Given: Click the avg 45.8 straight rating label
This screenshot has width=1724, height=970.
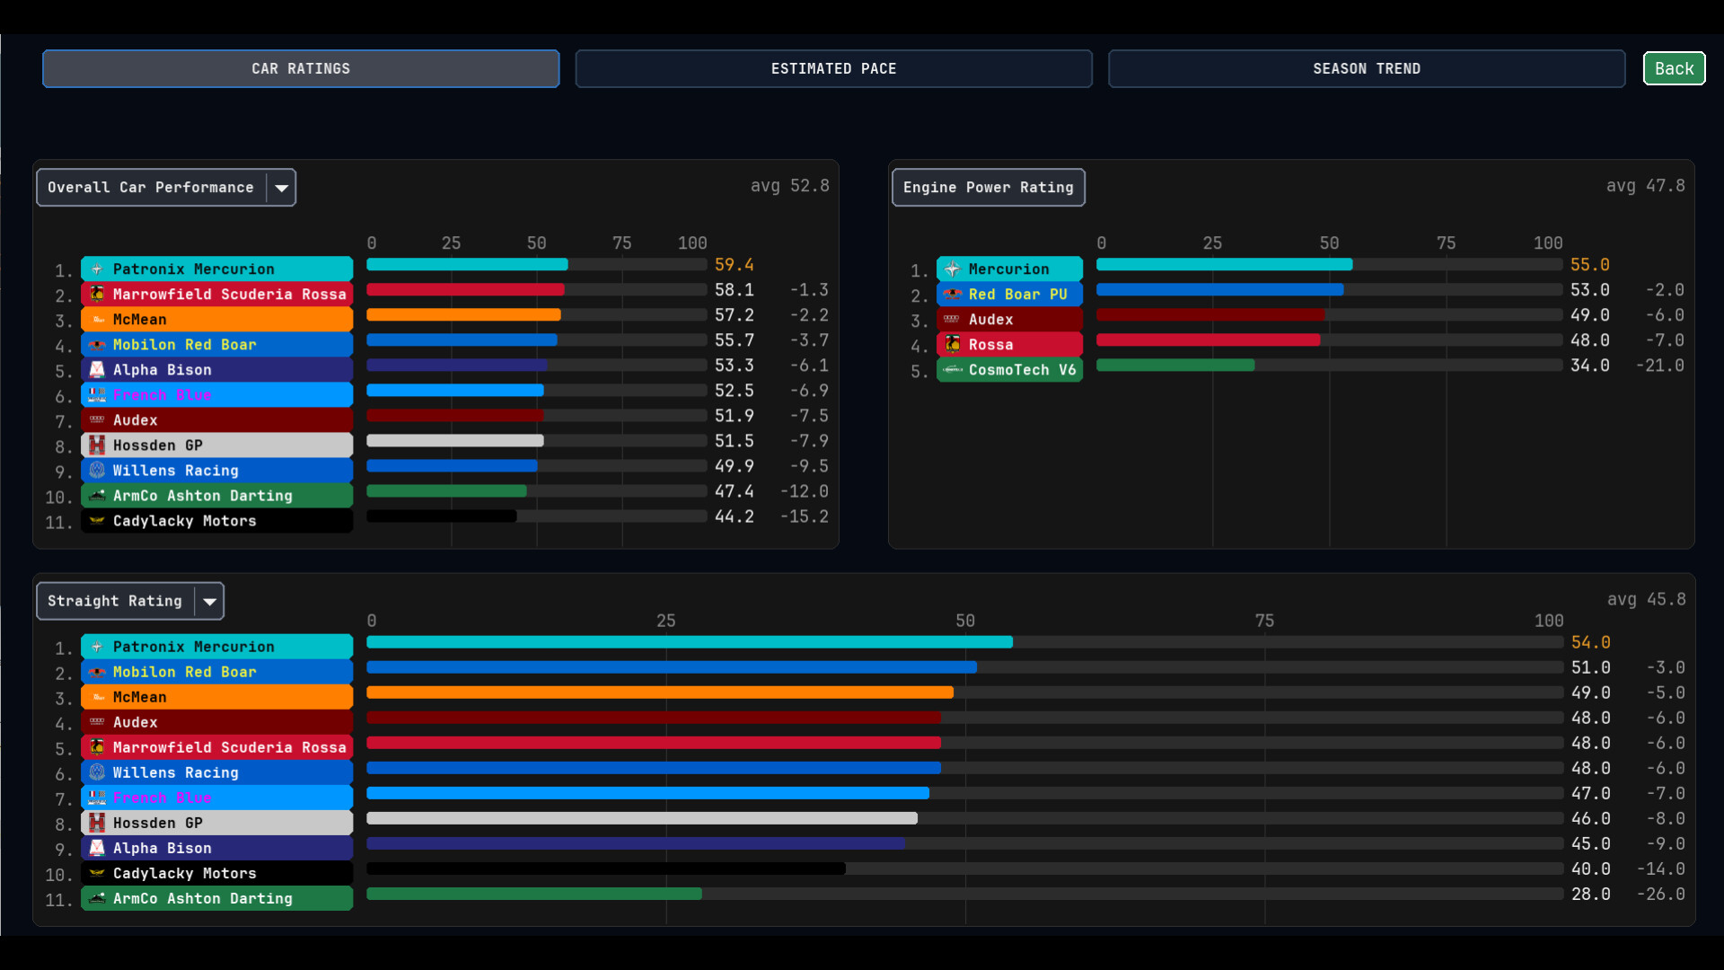Looking at the screenshot, I should 1646,599.
